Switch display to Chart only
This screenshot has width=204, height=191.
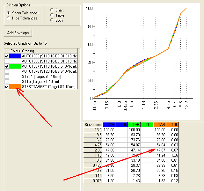coord(52,10)
